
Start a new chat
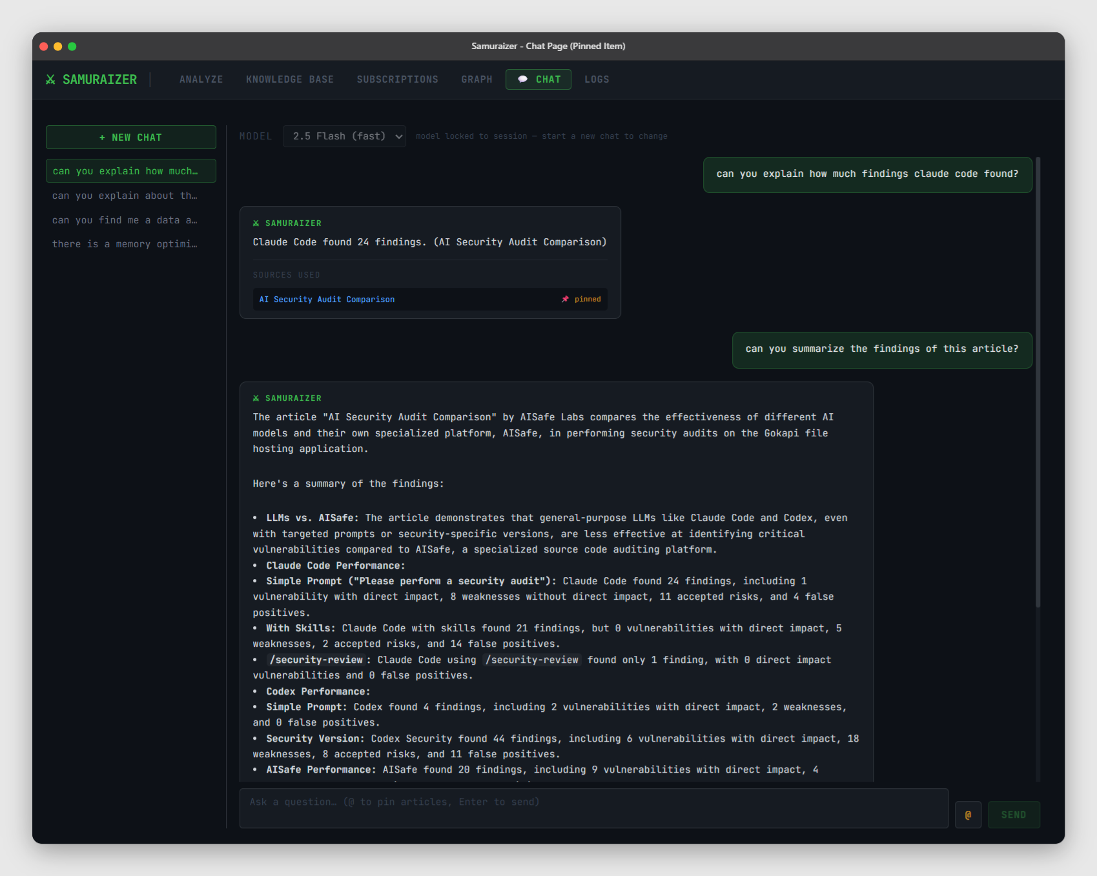pos(131,138)
